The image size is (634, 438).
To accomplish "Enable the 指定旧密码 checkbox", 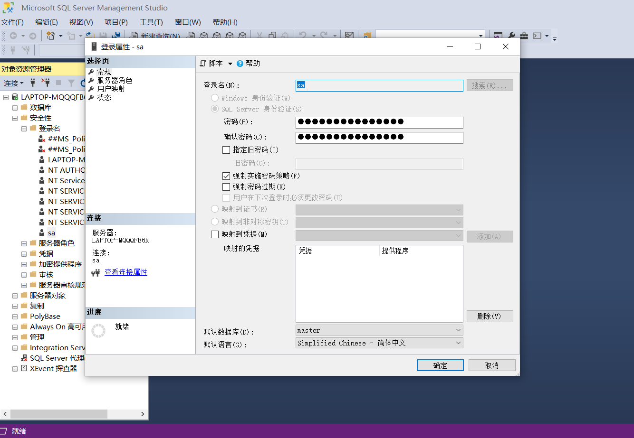I will click(x=226, y=150).
